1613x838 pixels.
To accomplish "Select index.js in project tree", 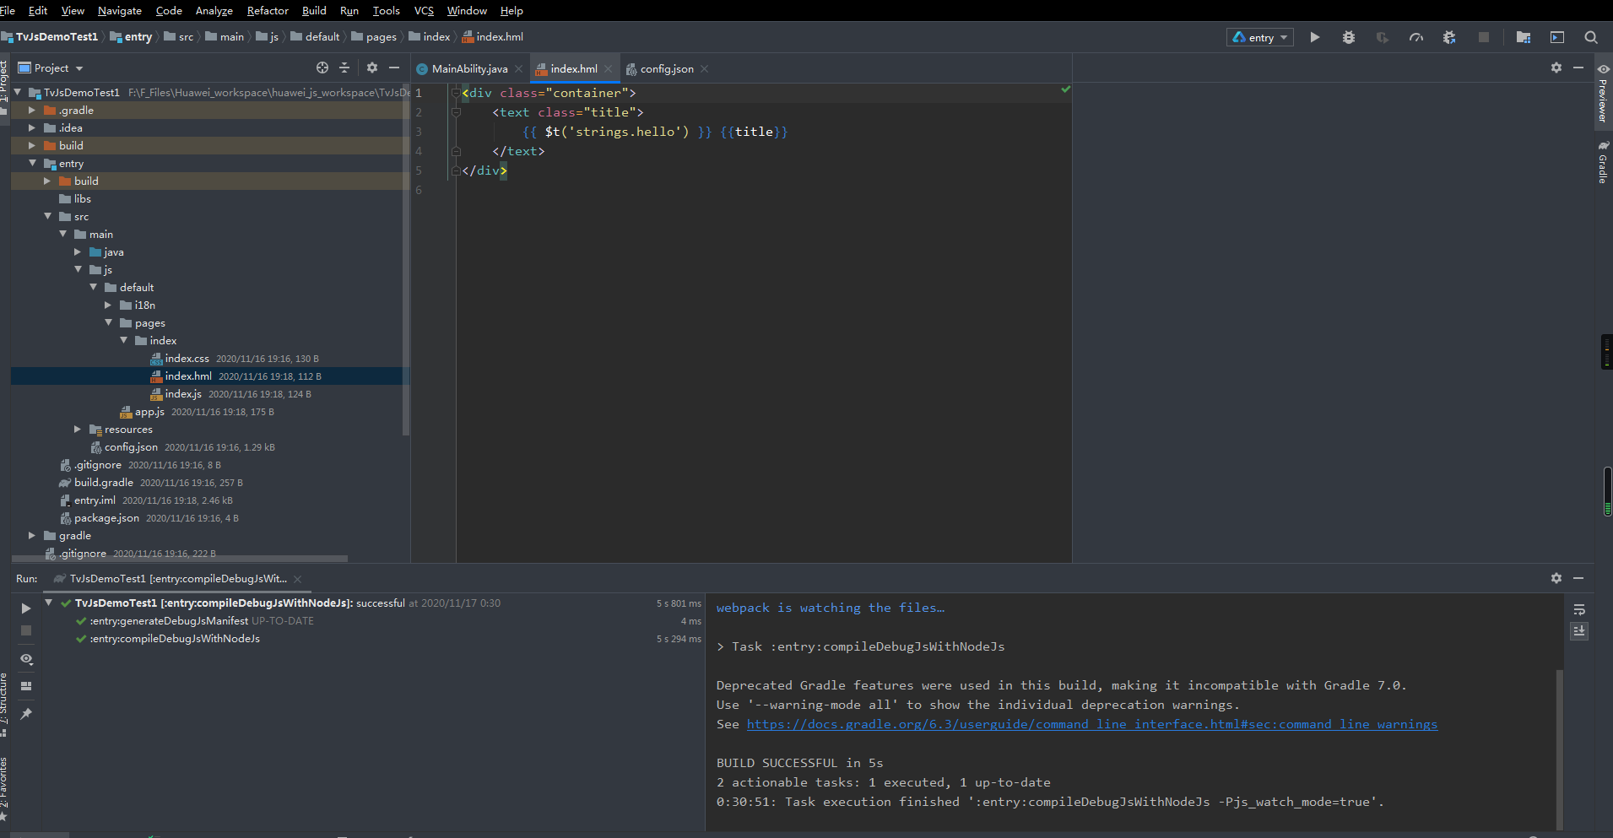I will coord(182,394).
